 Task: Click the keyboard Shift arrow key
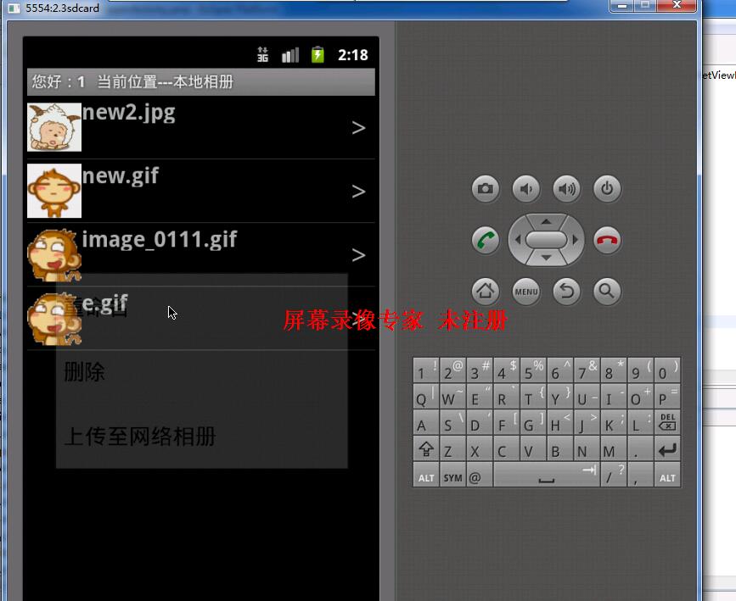coord(426,448)
